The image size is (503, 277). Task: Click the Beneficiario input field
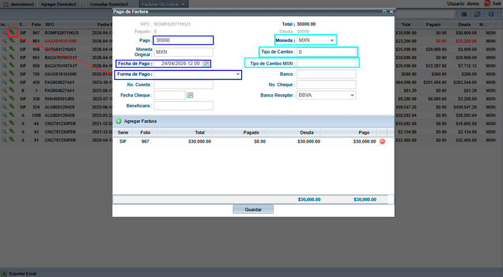coord(183,106)
